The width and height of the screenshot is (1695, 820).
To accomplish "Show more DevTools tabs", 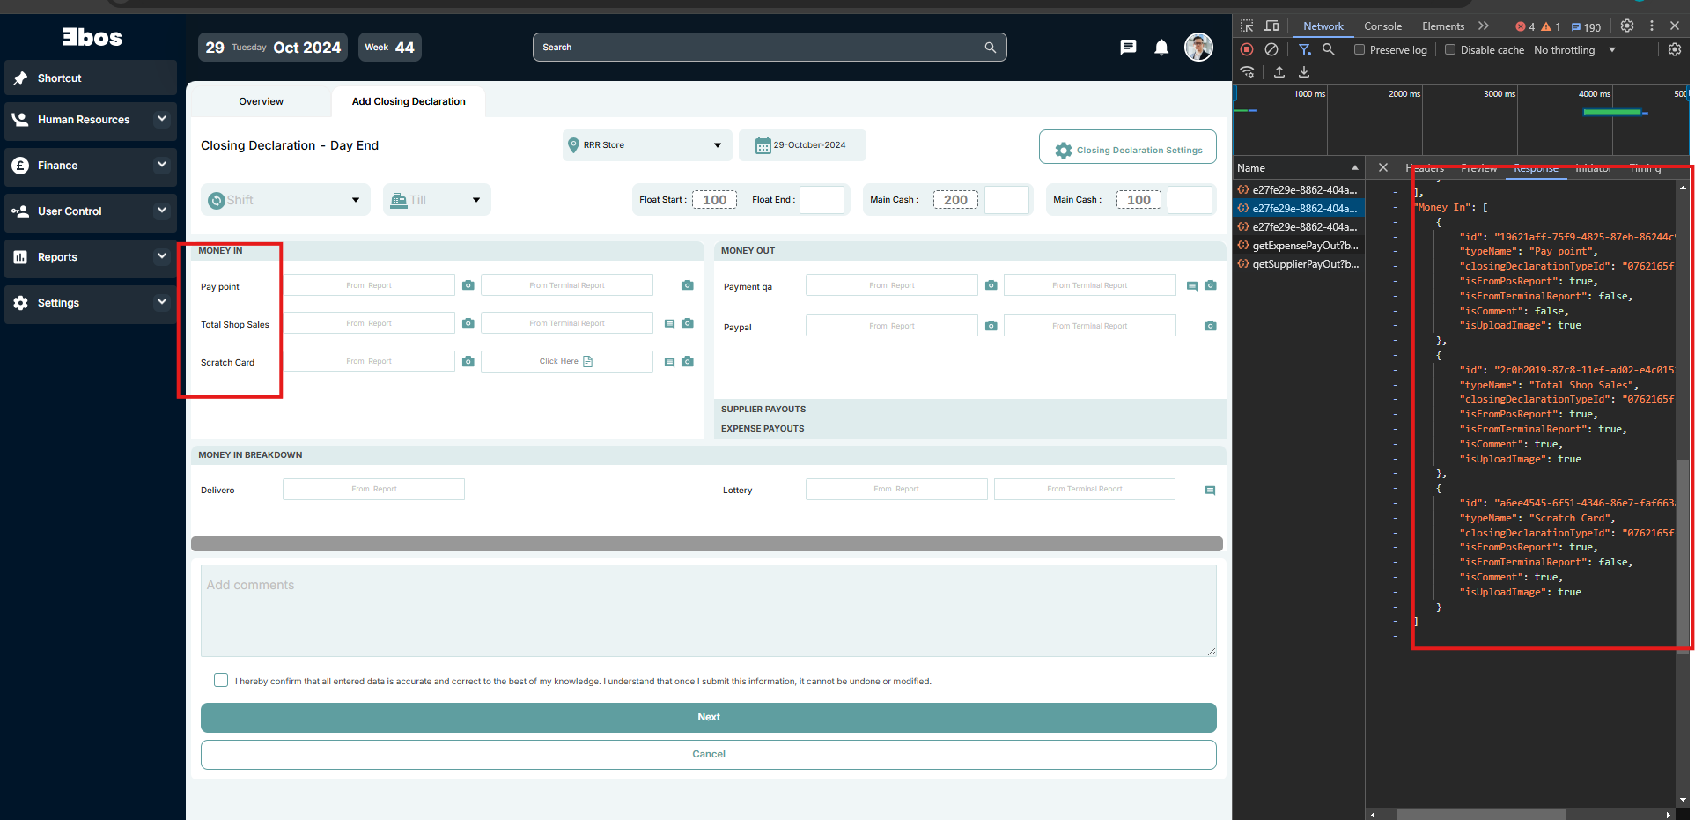I will [x=1484, y=26].
